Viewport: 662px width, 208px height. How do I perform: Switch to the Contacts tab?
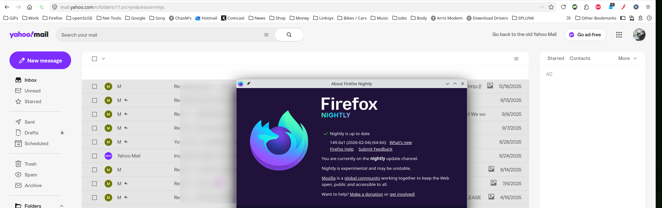pos(580,58)
